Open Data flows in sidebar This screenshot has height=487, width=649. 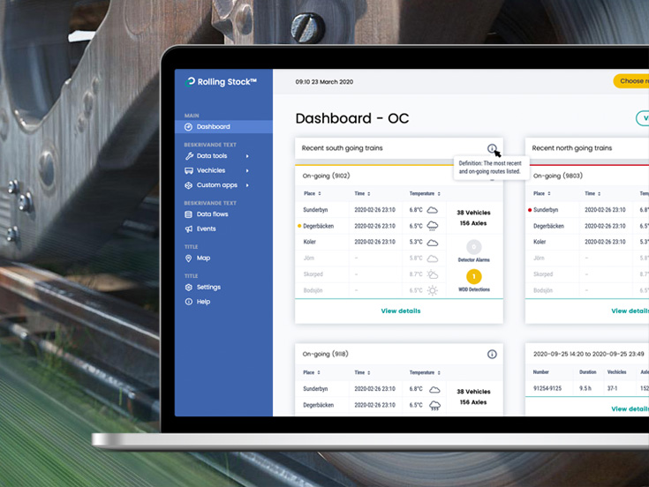click(212, 214)
